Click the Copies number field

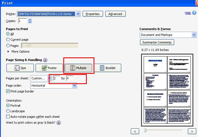tap(23, 21)
